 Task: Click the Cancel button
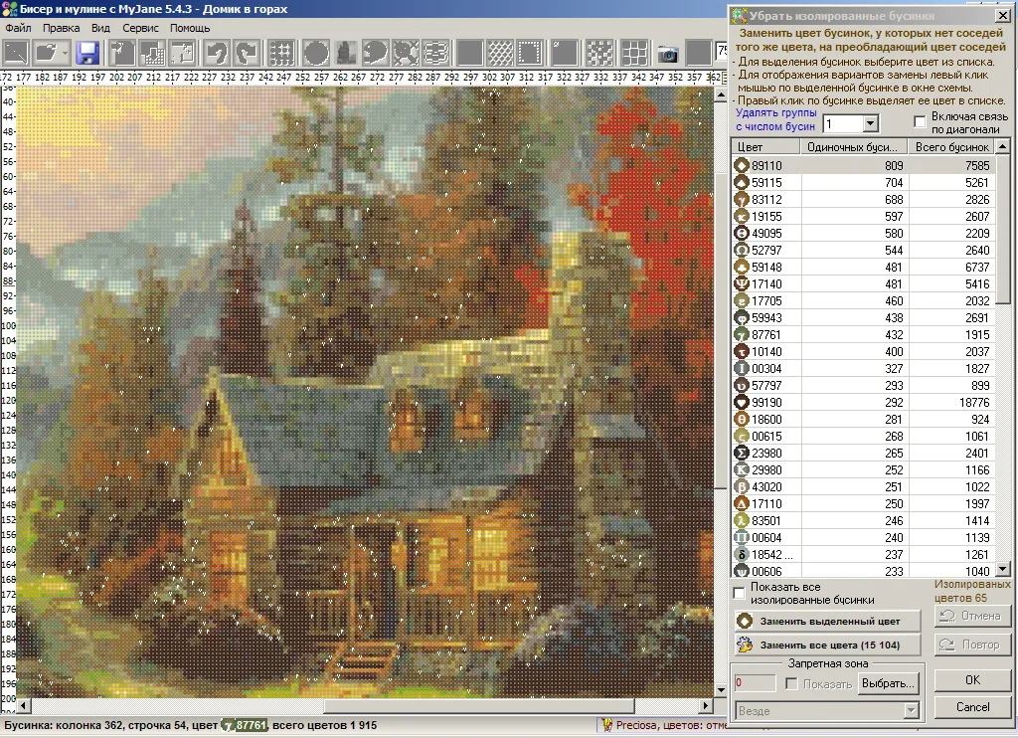tap(972, 707)
